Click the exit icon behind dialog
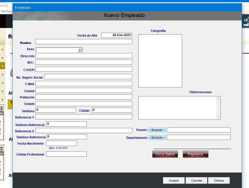 click(246, 21)
